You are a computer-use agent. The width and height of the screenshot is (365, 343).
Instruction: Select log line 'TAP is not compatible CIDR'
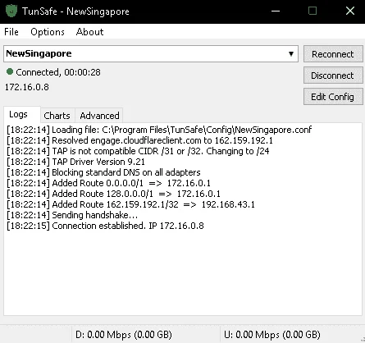(x=138, y=151)
